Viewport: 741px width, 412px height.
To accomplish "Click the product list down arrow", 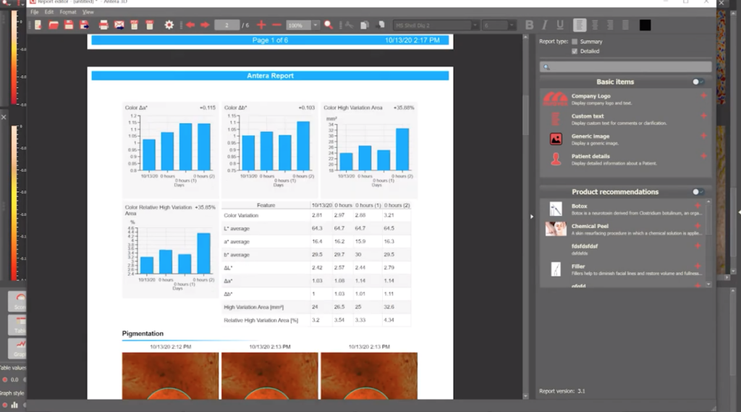I will (x=708, y=285).
